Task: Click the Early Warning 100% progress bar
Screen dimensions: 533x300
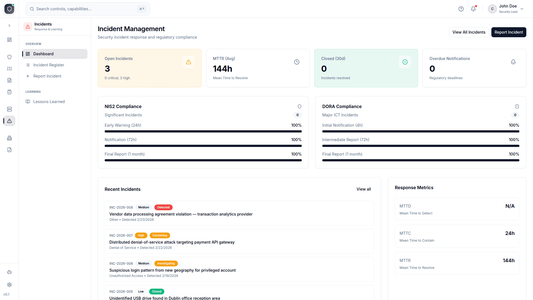Action: [203, 131]
